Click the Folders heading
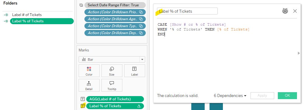The image size is (307, 110). (x=10, y=3)
